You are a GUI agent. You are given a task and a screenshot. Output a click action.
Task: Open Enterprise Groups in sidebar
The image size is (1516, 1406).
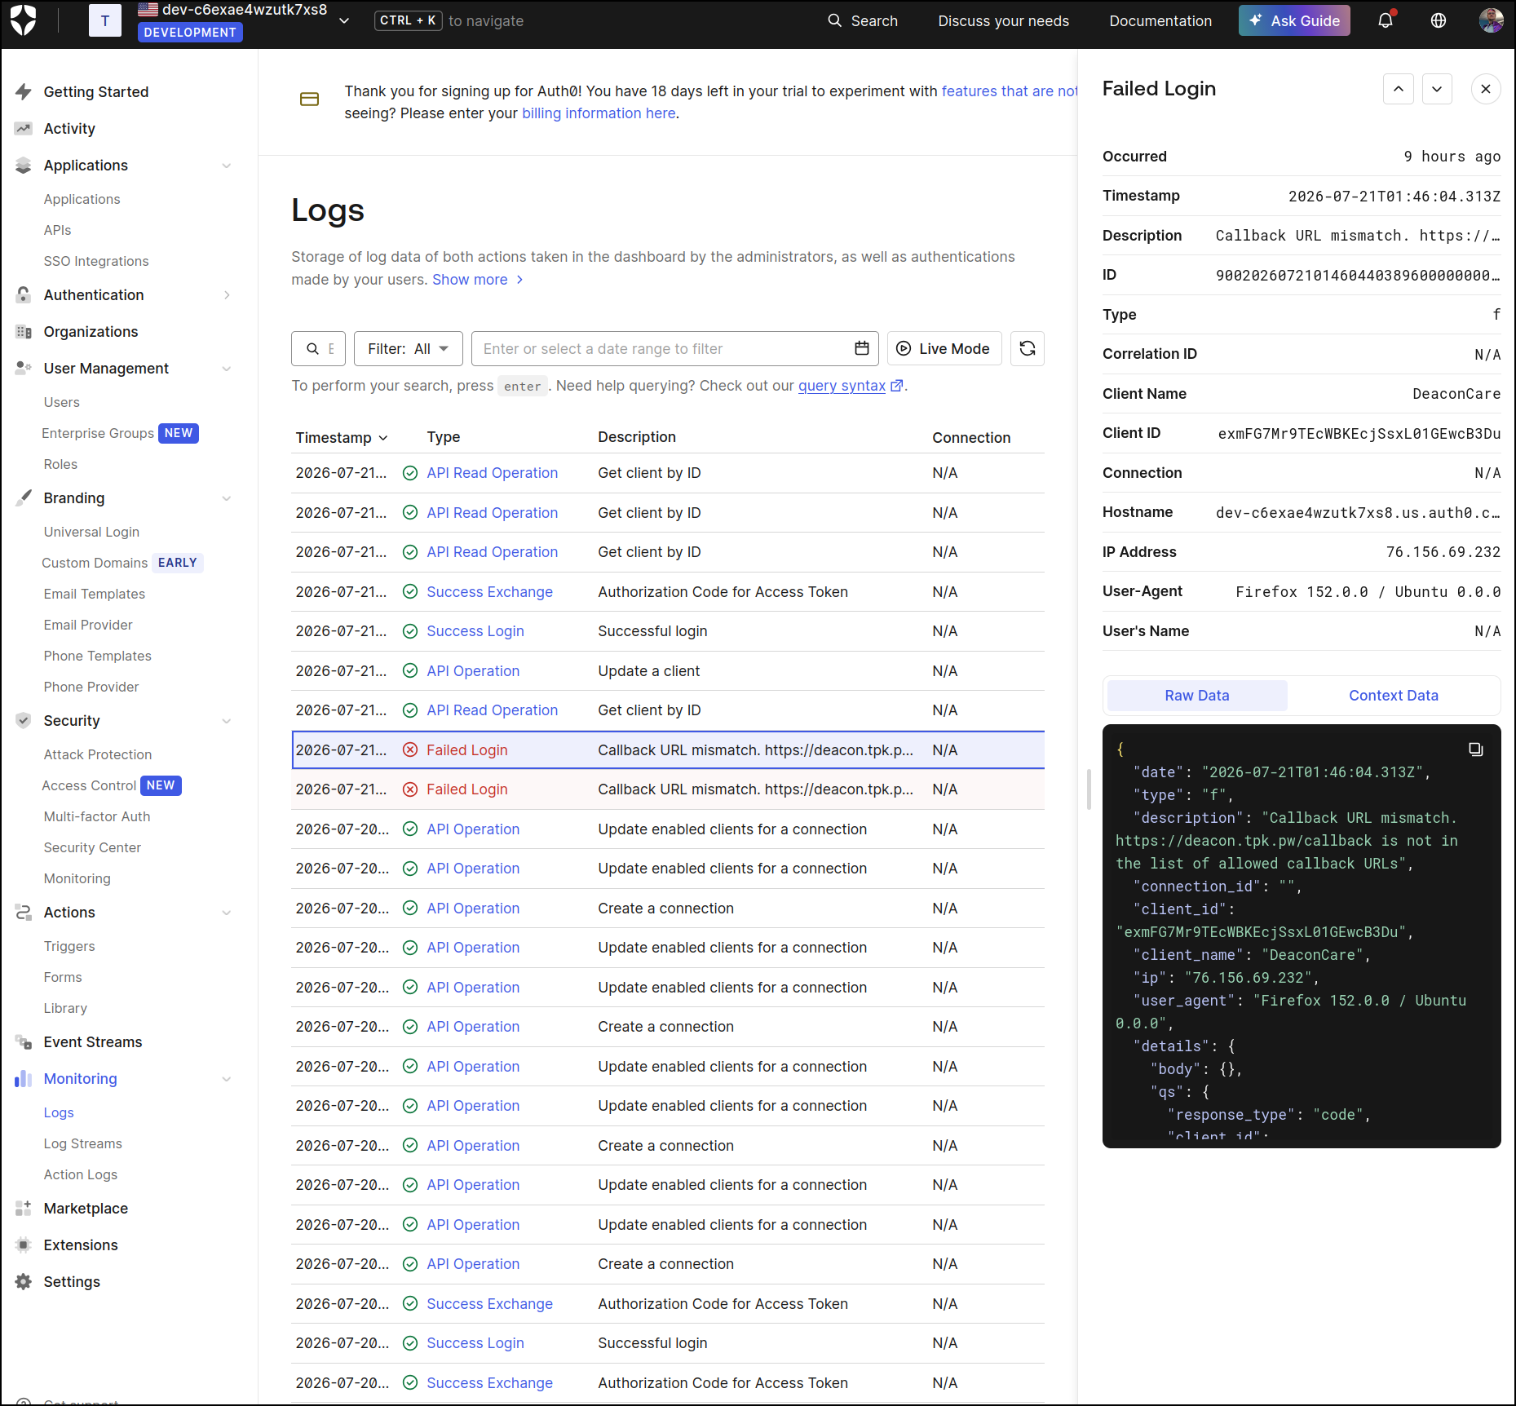[x=120, y=433]
